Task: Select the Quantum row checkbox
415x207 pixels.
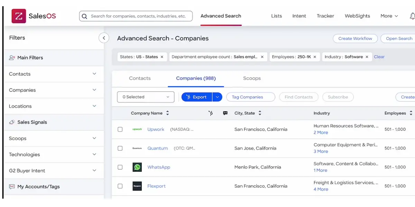Action: click(120, 148)
